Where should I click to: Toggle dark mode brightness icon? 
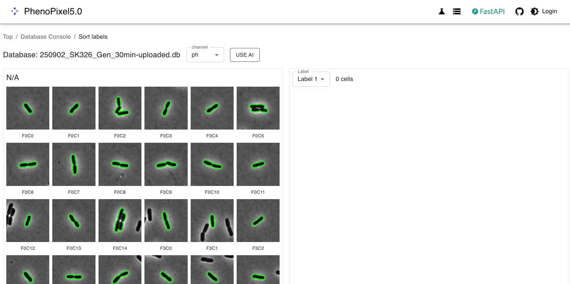[x=534, y=11]
